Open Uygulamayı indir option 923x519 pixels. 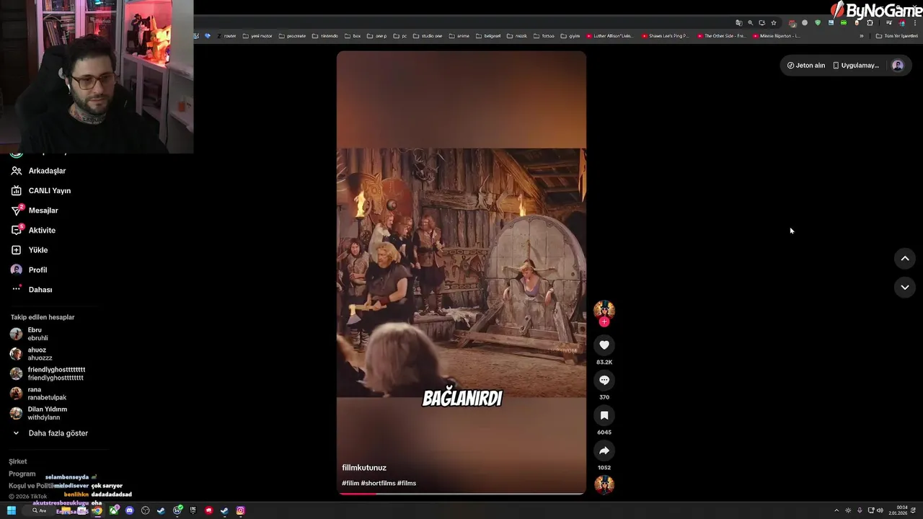tap(856, 66)
